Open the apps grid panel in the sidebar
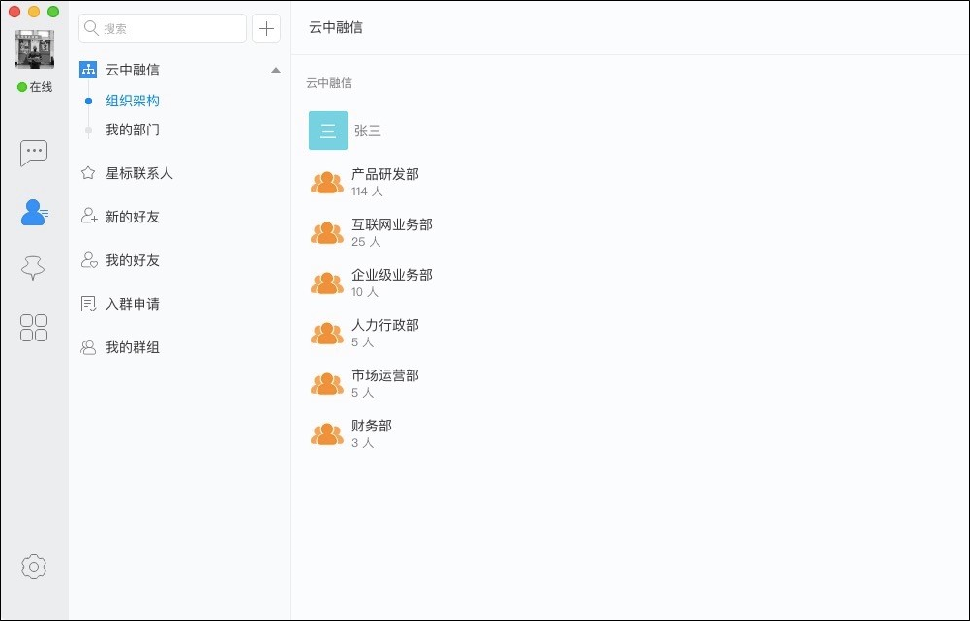The image size is (970, 621). tap(34, 328)
